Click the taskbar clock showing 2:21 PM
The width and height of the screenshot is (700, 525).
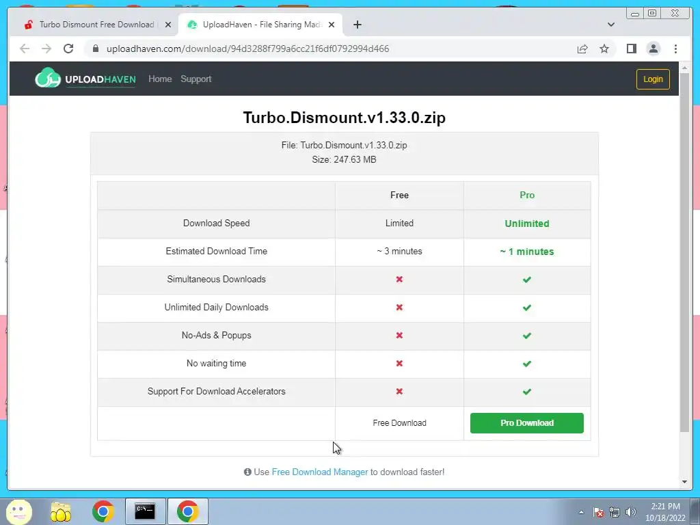(x=665, y=512)
